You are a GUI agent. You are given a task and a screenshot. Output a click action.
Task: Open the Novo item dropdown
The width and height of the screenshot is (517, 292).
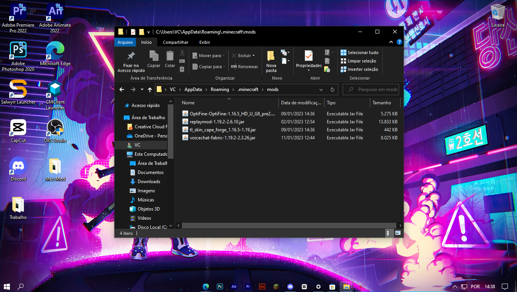point(285,53)
